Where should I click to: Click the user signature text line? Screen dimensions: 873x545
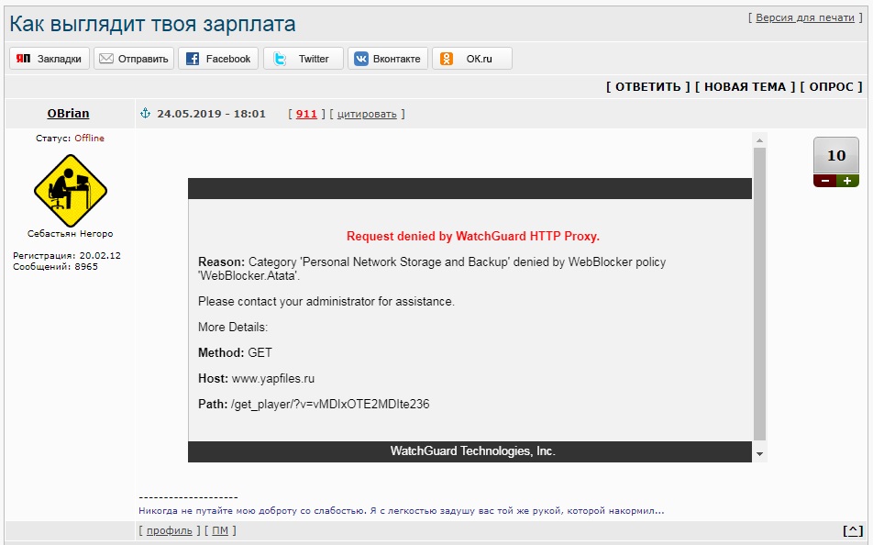[x=401, y=510]
